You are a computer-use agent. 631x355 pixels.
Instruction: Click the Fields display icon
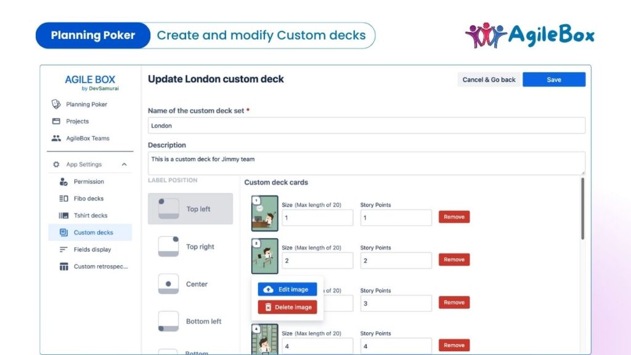(x=63, y=250)
